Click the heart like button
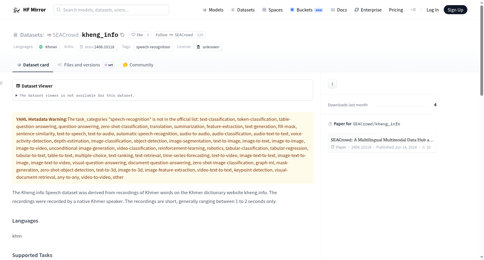This screenshot has width=484, height=260. (x=137, y=35)
